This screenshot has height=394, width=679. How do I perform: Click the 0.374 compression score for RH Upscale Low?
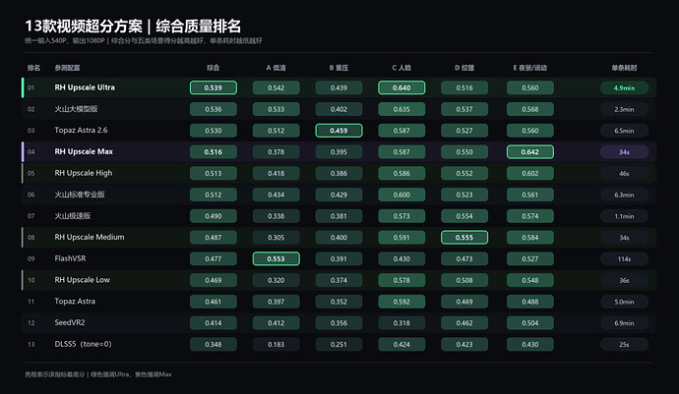pos(339,280)
